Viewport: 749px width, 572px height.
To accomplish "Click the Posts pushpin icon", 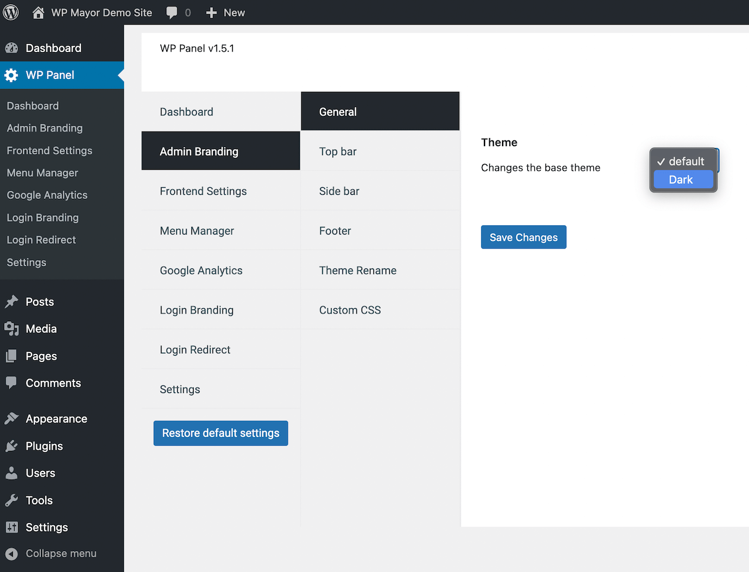I will (x=11, y=302).
